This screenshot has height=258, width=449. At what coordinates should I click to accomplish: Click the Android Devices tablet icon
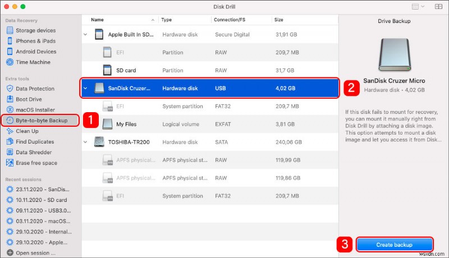(10, 52)
